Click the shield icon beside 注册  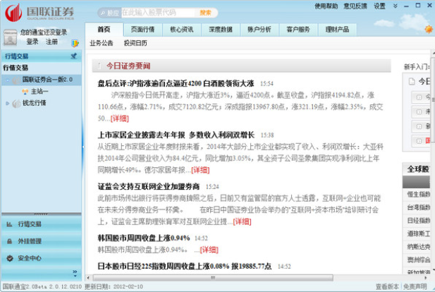pyautogui.click(x=75, y=43)
